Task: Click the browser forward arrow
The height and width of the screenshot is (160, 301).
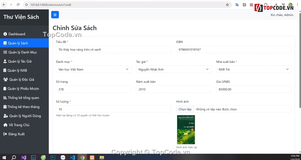Action: pyautogui.click(x=11, y=5)
